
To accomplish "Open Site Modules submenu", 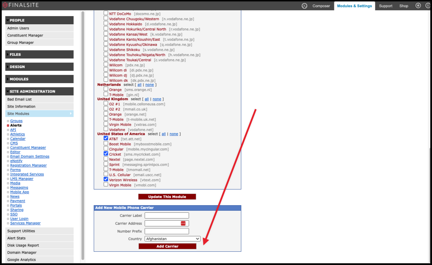I will [39, 114].
